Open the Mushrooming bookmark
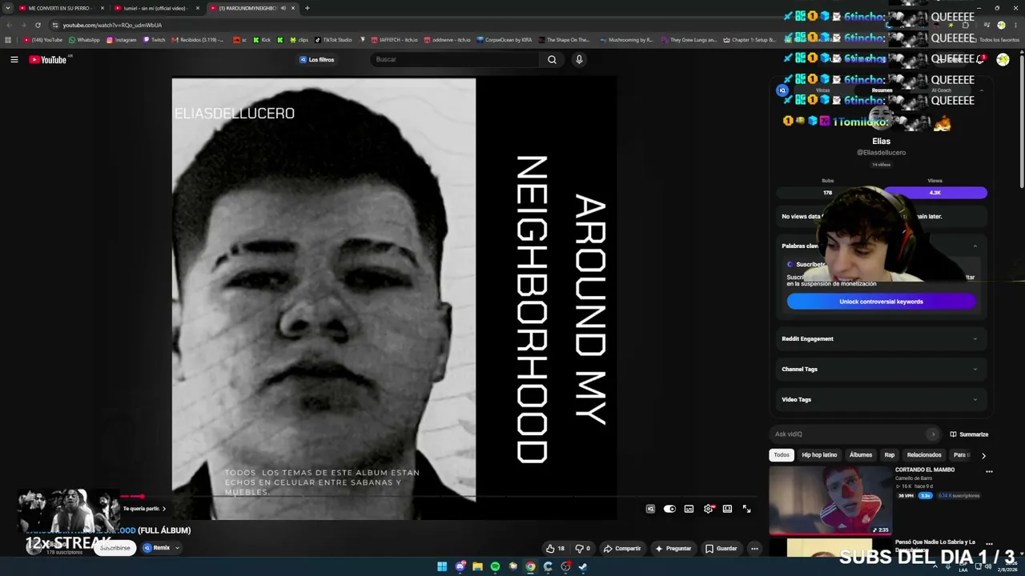This screenshot has width=1025, height=576. click(627, 40)
